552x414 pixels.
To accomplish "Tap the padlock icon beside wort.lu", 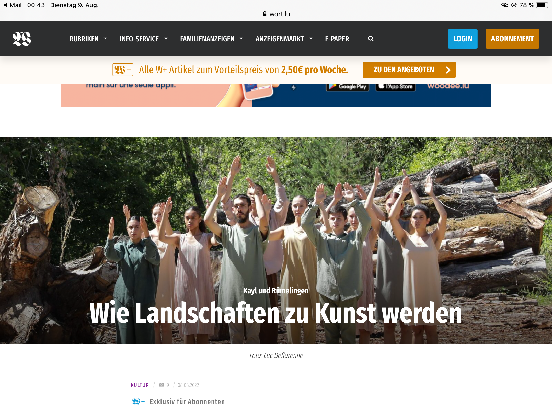I will [264, 14].
